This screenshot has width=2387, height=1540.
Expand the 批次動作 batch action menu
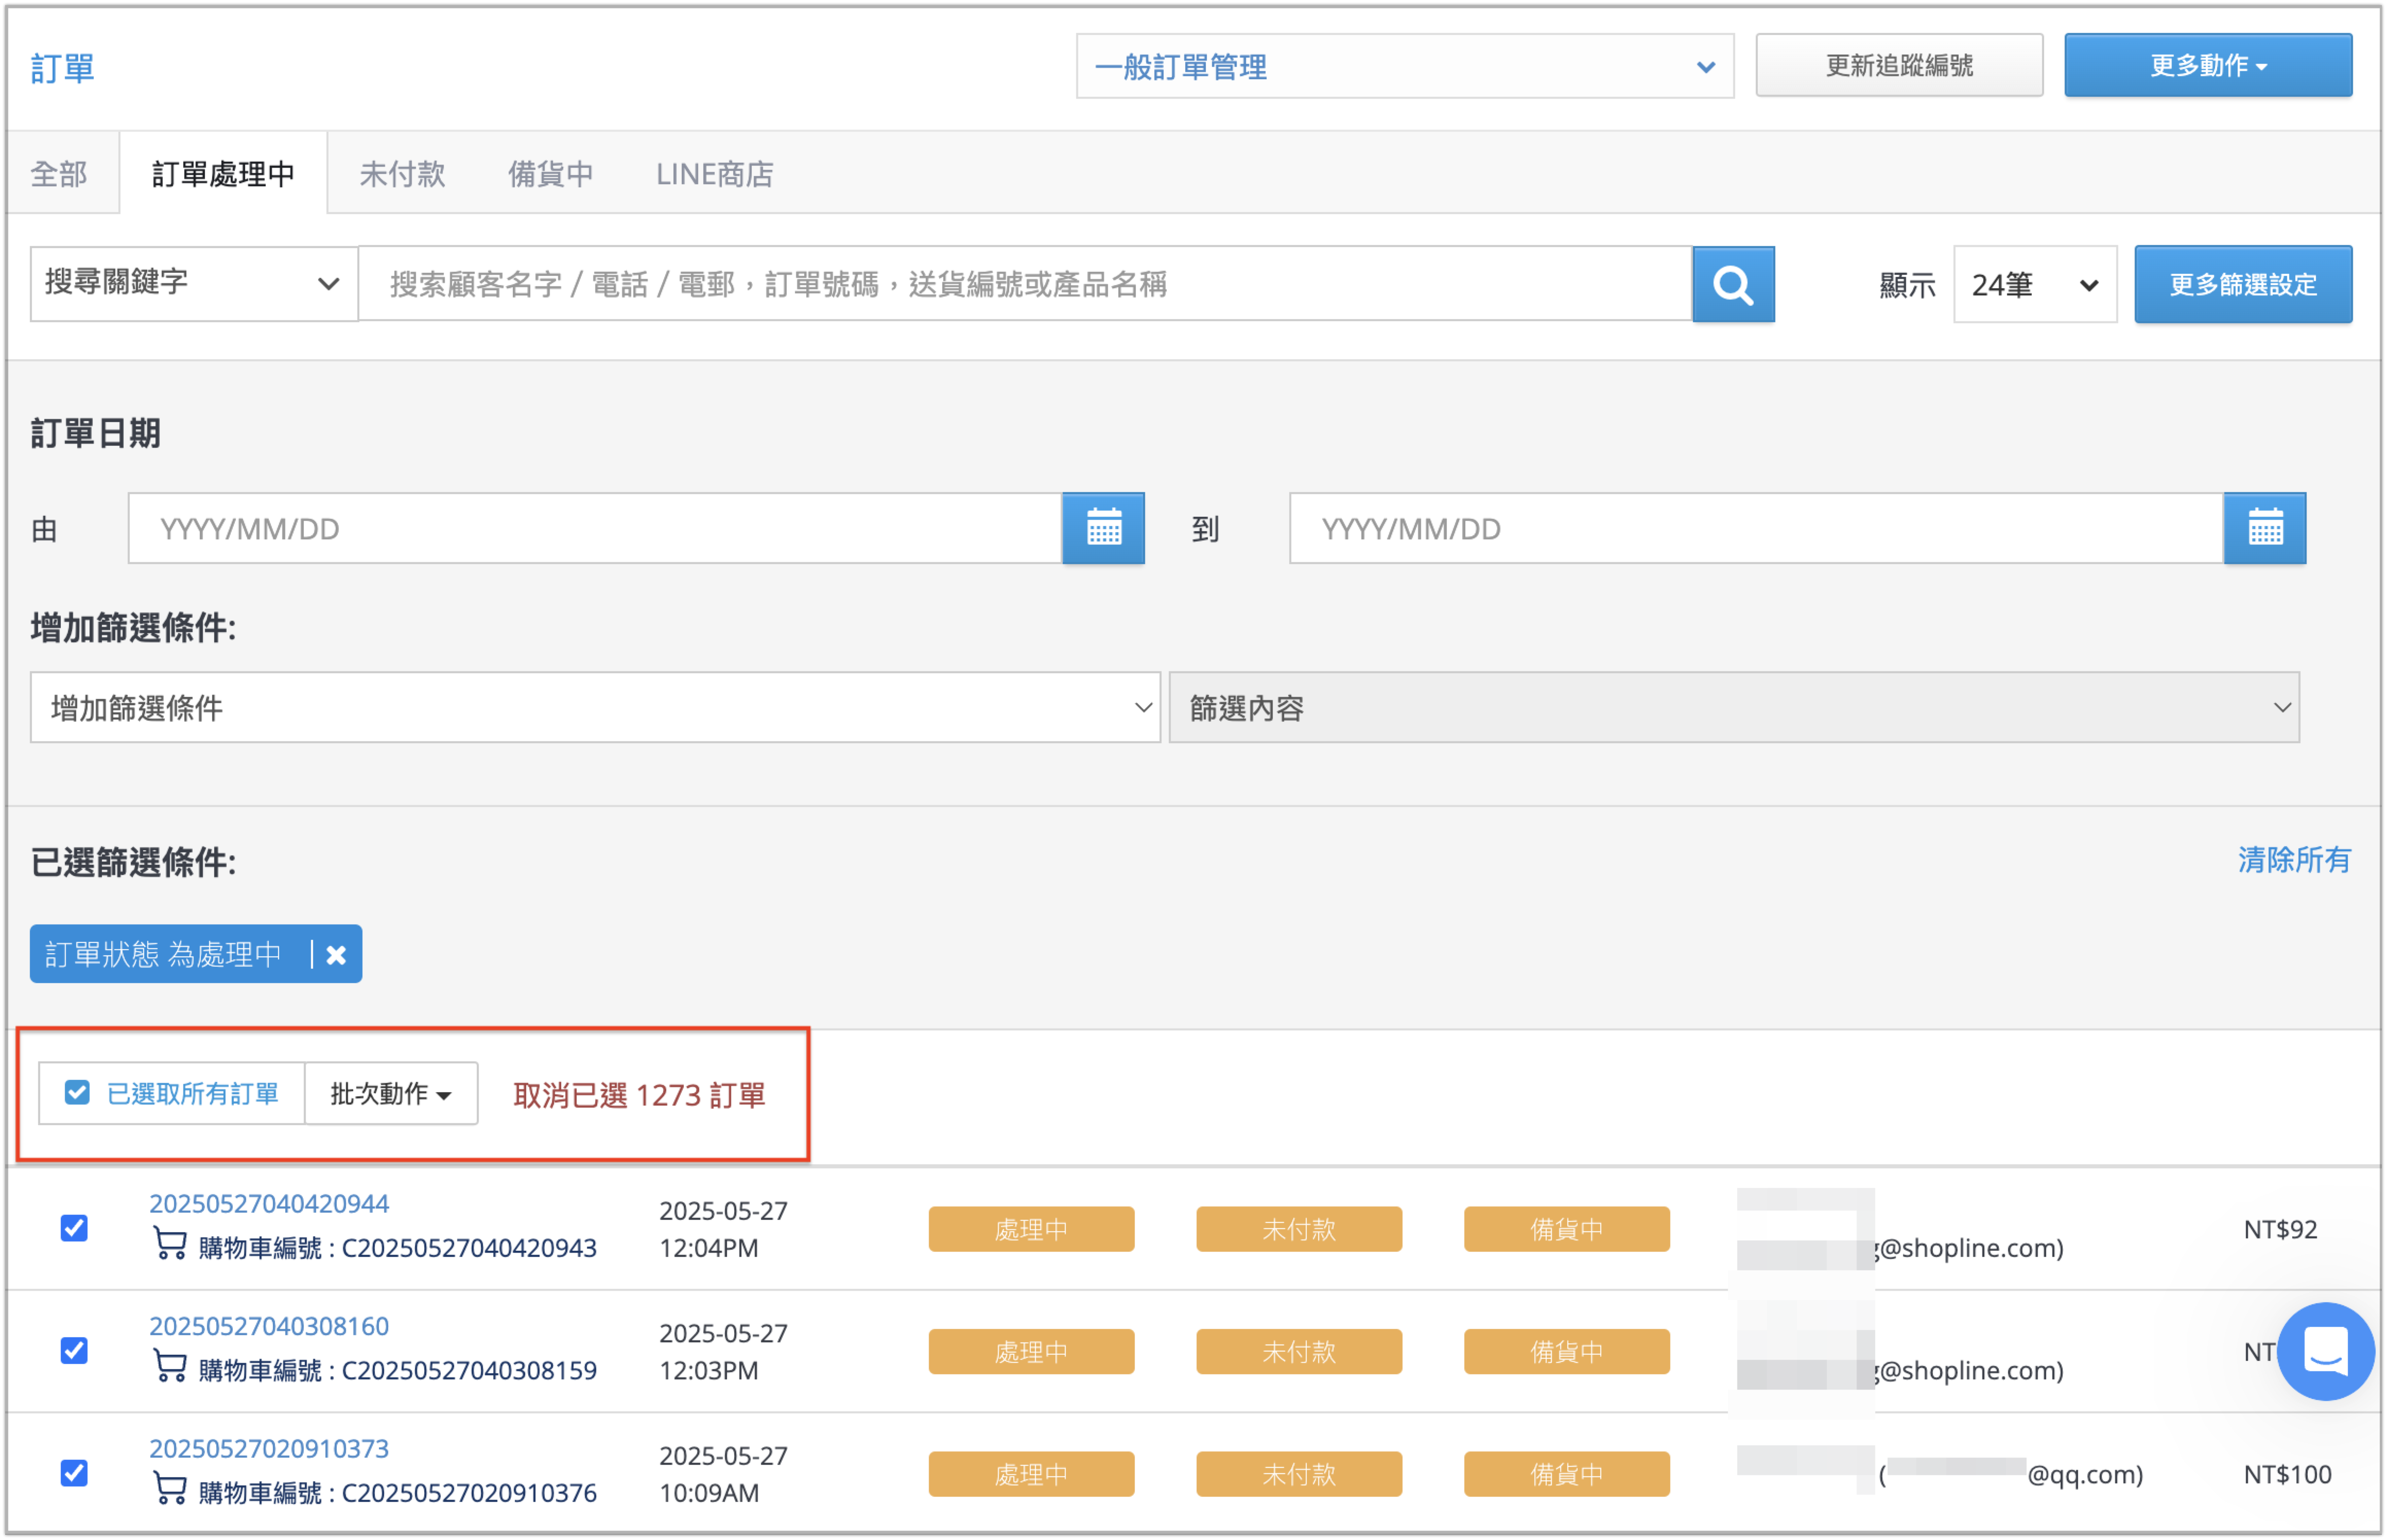pyautogui.click(x=391, y=1093)
